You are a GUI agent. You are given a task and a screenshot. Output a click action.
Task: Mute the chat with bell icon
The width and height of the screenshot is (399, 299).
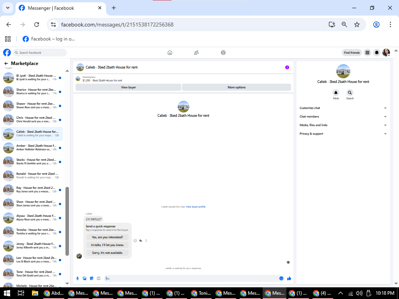click(x=336, y=93)
